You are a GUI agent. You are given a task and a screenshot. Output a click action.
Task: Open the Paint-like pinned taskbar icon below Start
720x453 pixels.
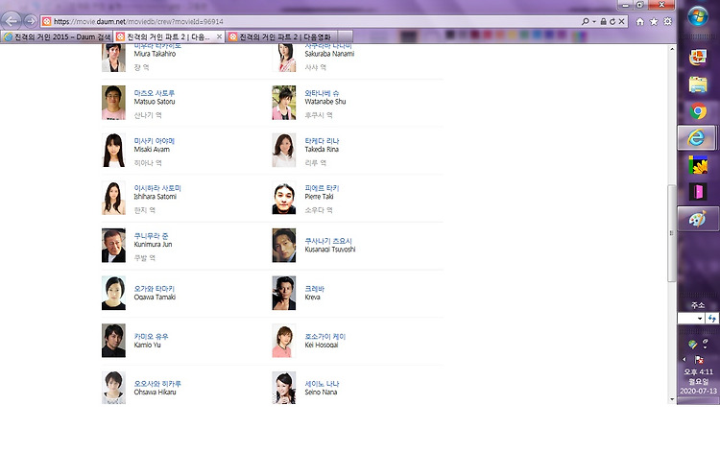pyautogui.click(x=698, y=57)
